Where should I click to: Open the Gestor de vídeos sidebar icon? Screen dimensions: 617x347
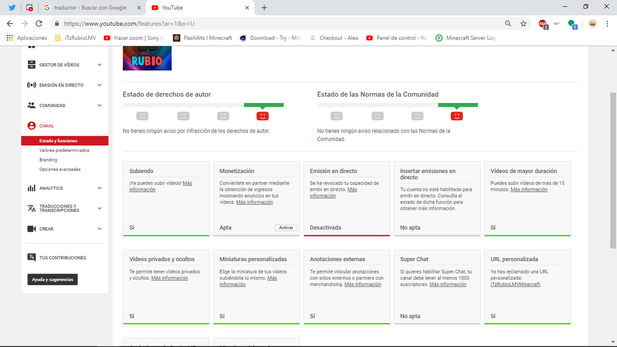[31, 65]
